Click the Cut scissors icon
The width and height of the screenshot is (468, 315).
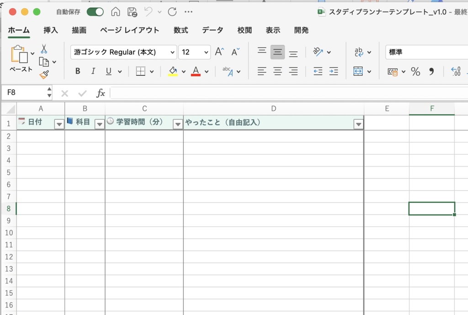pyautogui.click(x=43, y=49)
